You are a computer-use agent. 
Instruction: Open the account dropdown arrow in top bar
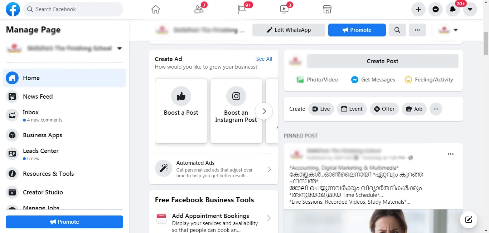coord(470,9)
